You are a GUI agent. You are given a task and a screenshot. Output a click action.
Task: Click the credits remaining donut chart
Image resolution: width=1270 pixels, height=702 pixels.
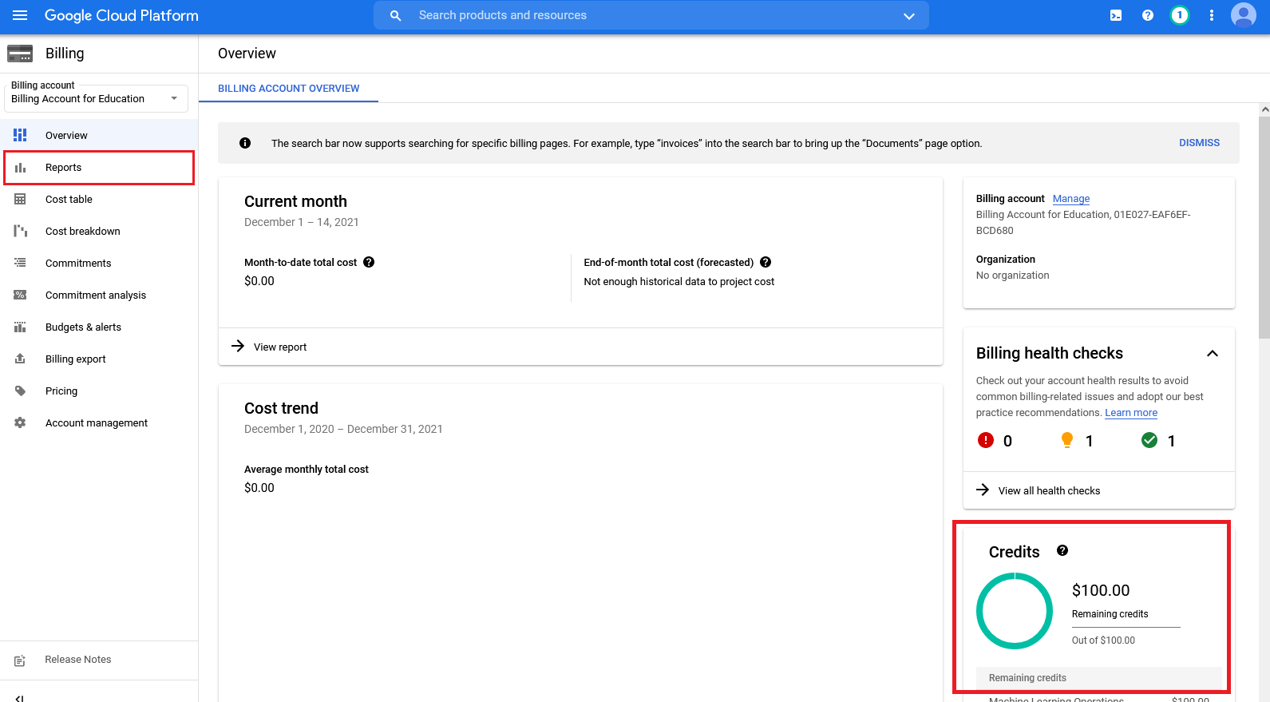[x=1015, y=611]
